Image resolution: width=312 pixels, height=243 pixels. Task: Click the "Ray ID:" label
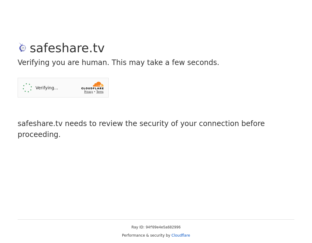[x=138, y=227]
